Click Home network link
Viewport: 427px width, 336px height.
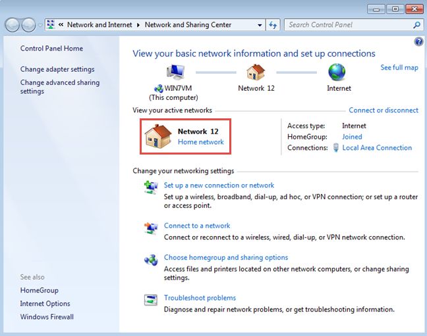pos(201,142)
